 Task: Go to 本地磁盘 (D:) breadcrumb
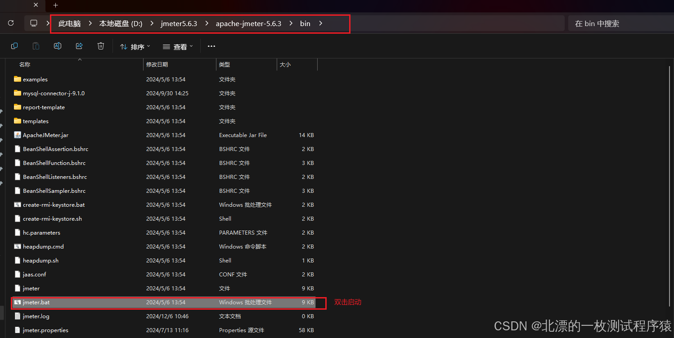pyautogui.click(x=121, y=23)
